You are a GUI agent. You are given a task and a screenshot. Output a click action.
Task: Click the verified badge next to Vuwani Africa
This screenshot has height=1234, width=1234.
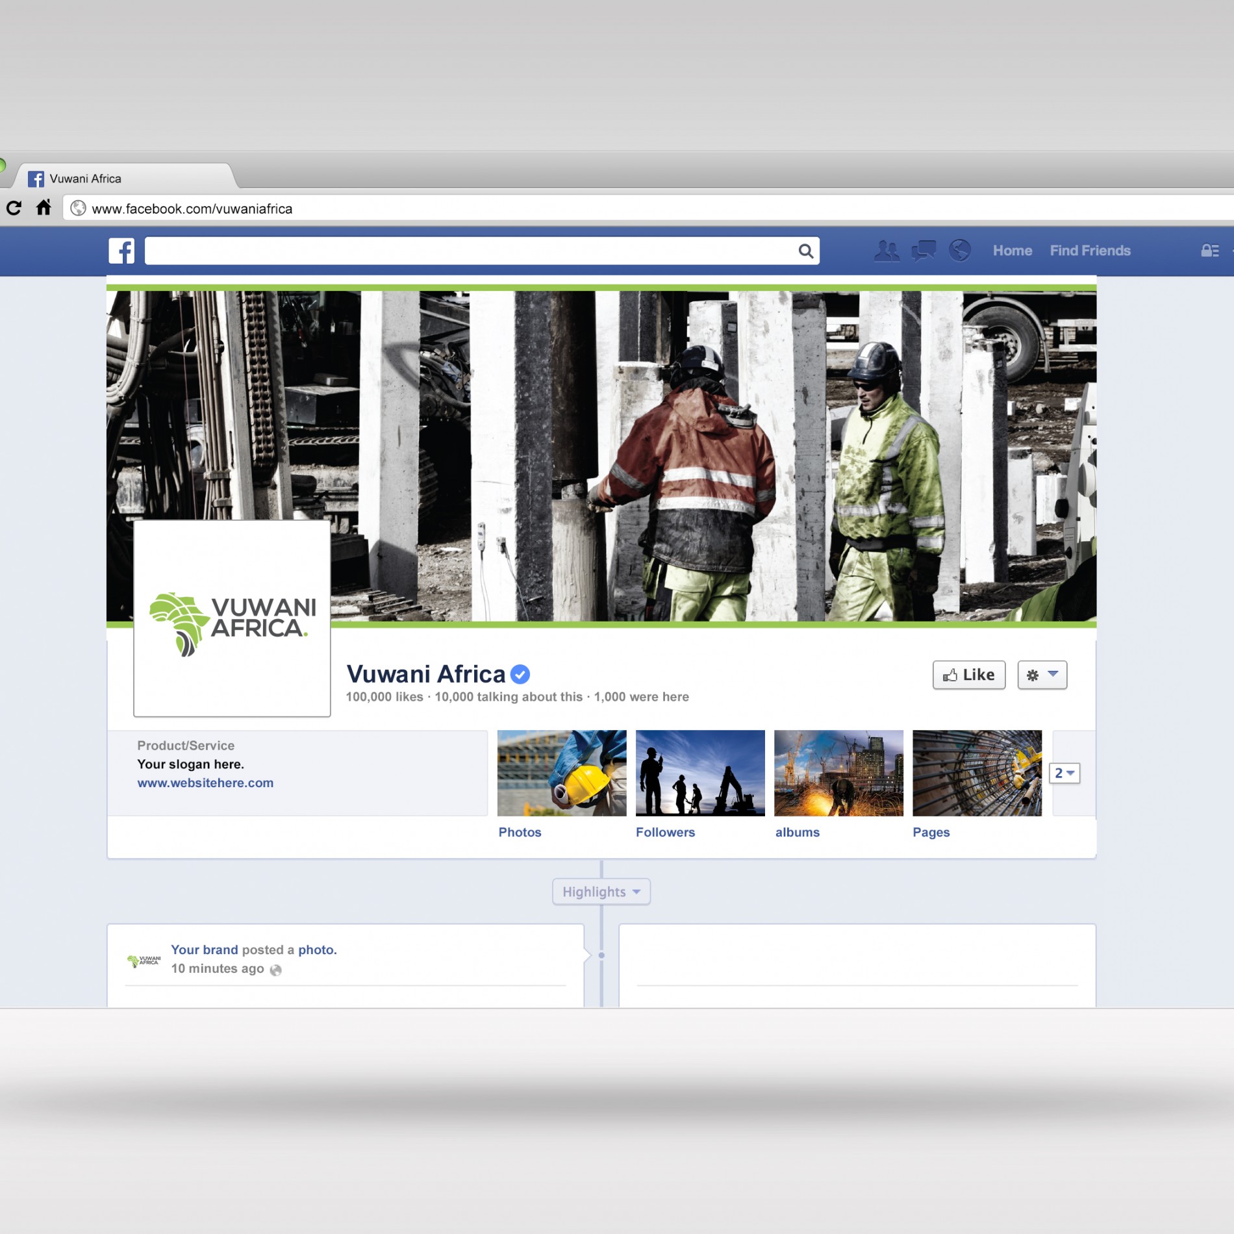tap(520, 675)
